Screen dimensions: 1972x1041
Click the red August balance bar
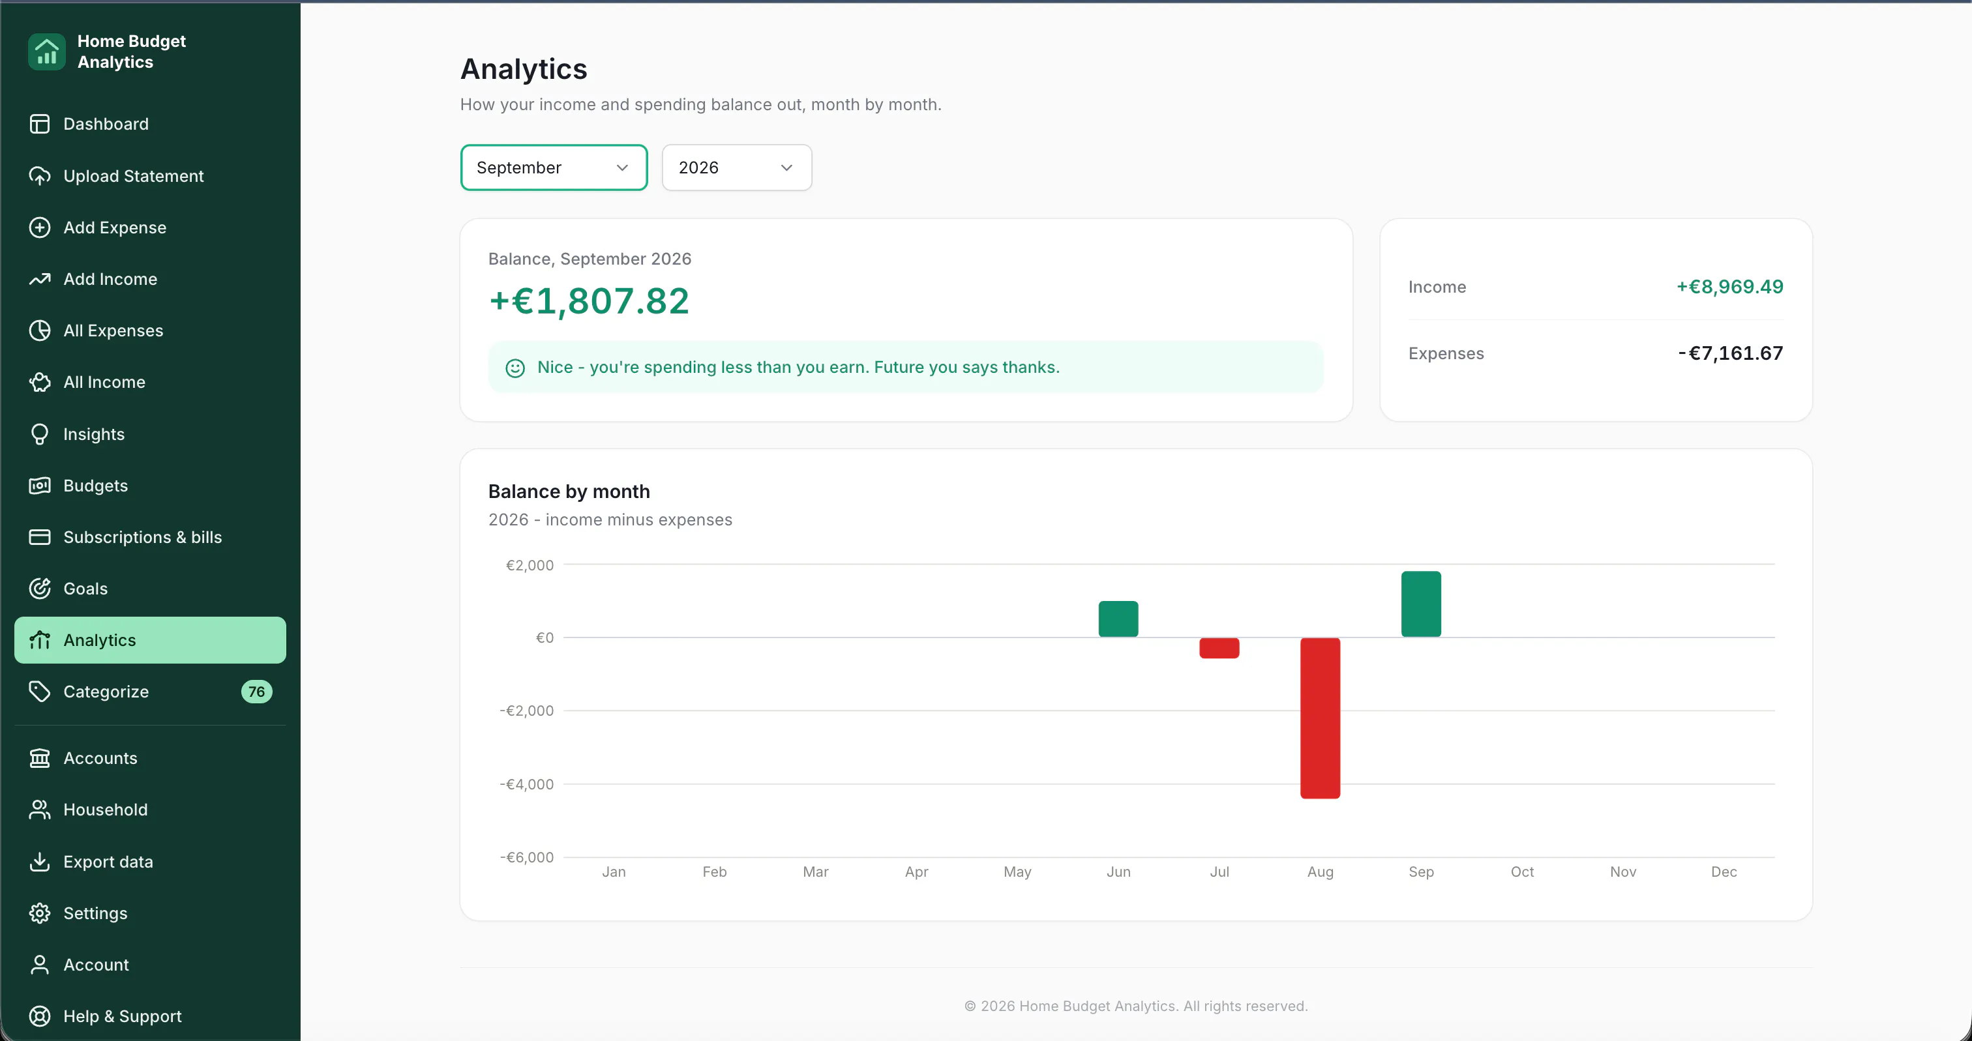[x=1320, y=718]
